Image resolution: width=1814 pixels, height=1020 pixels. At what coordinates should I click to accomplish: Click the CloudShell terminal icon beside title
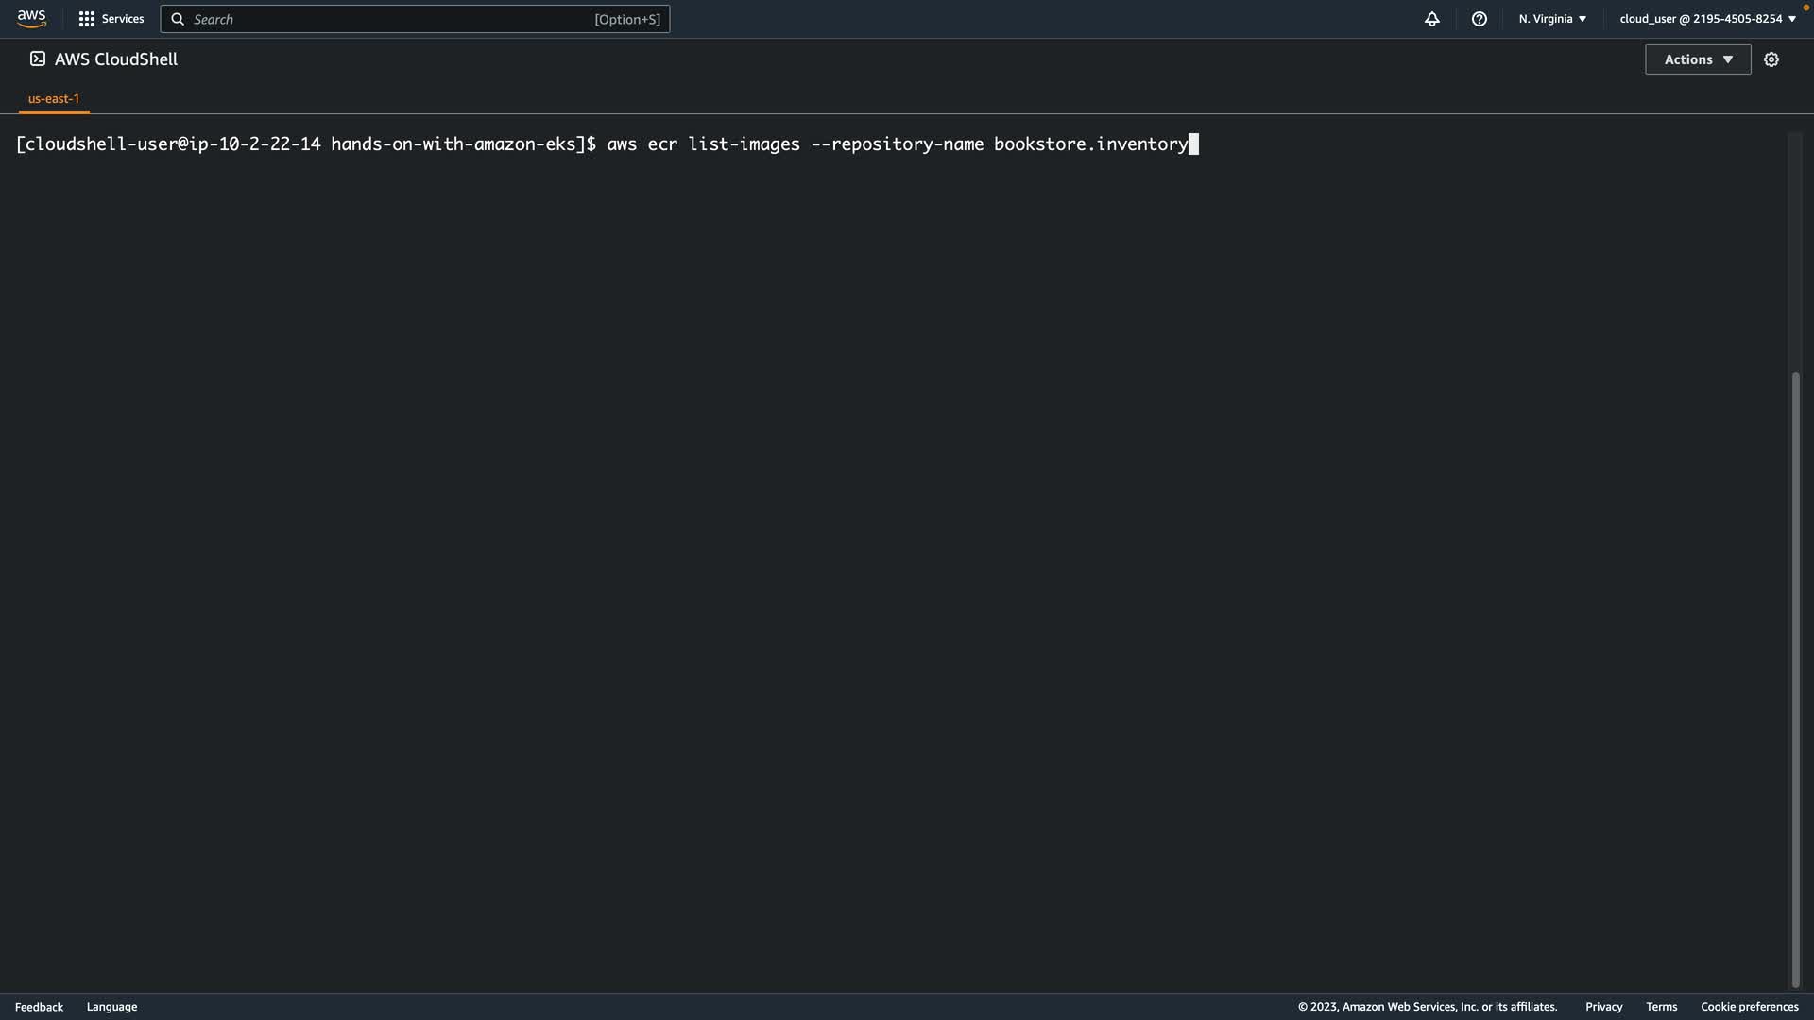pyautogui.click(x=38, y=59)
